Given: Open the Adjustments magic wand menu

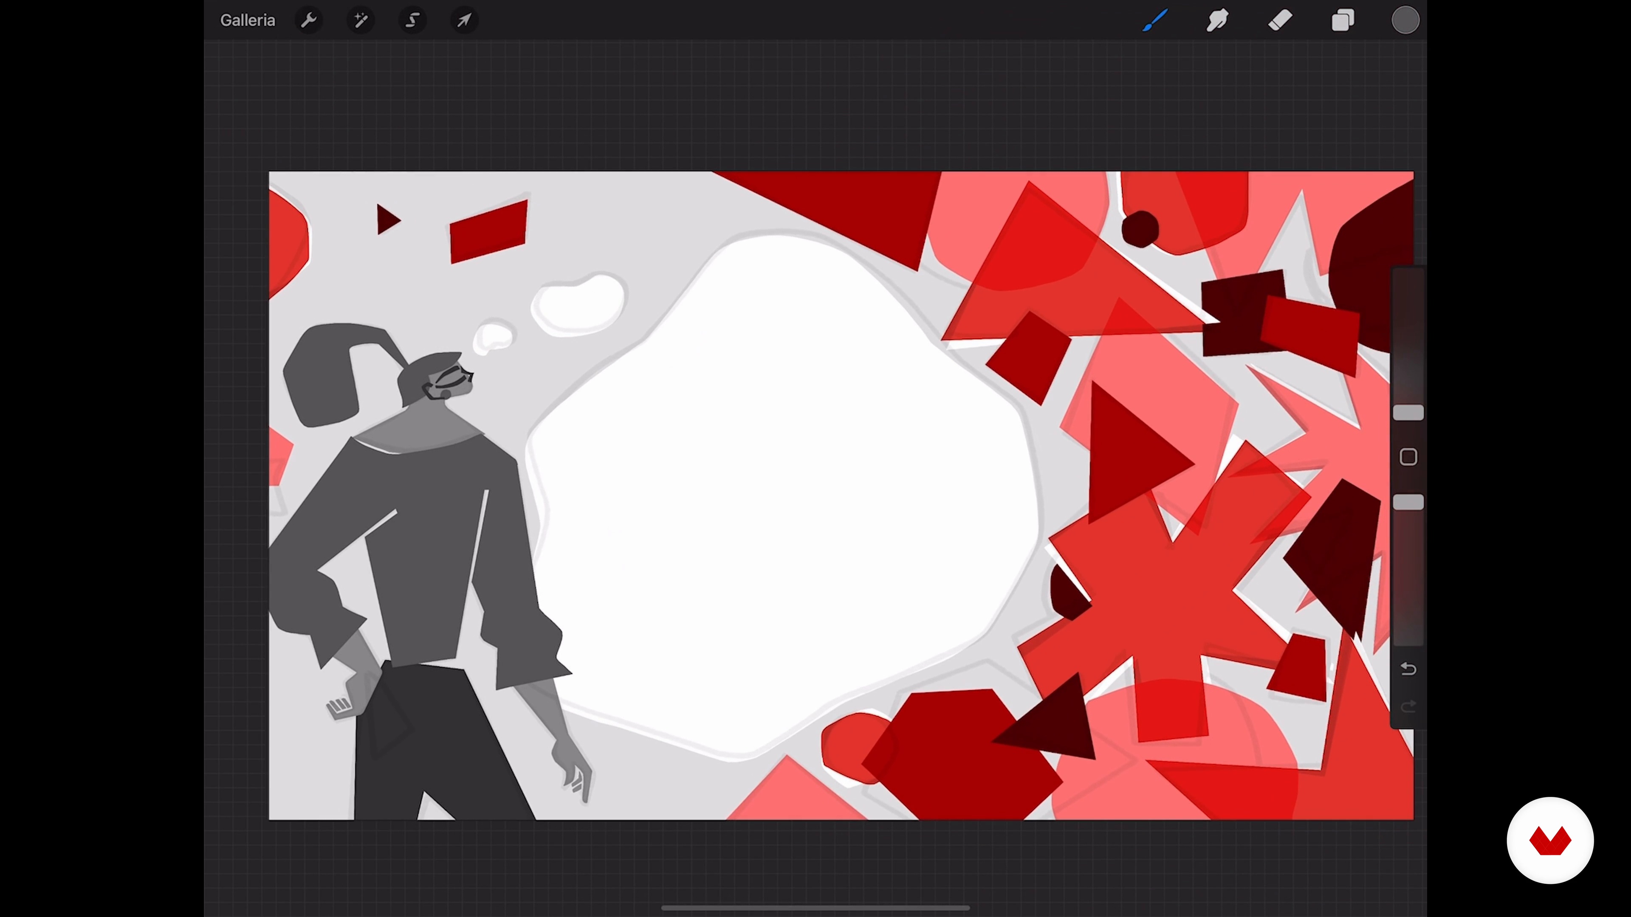Looking at the screenshot, I should [361, 20].
